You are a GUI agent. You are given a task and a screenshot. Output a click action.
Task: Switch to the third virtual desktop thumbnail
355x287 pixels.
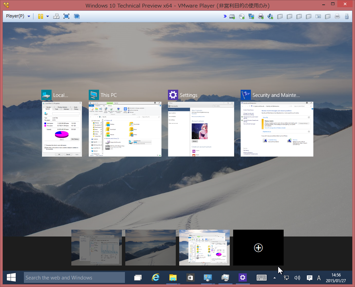tap(204, 248)
